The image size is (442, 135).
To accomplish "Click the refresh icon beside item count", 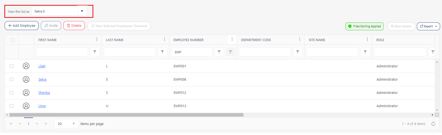I will pyautogui.click(x=433, y=124).
